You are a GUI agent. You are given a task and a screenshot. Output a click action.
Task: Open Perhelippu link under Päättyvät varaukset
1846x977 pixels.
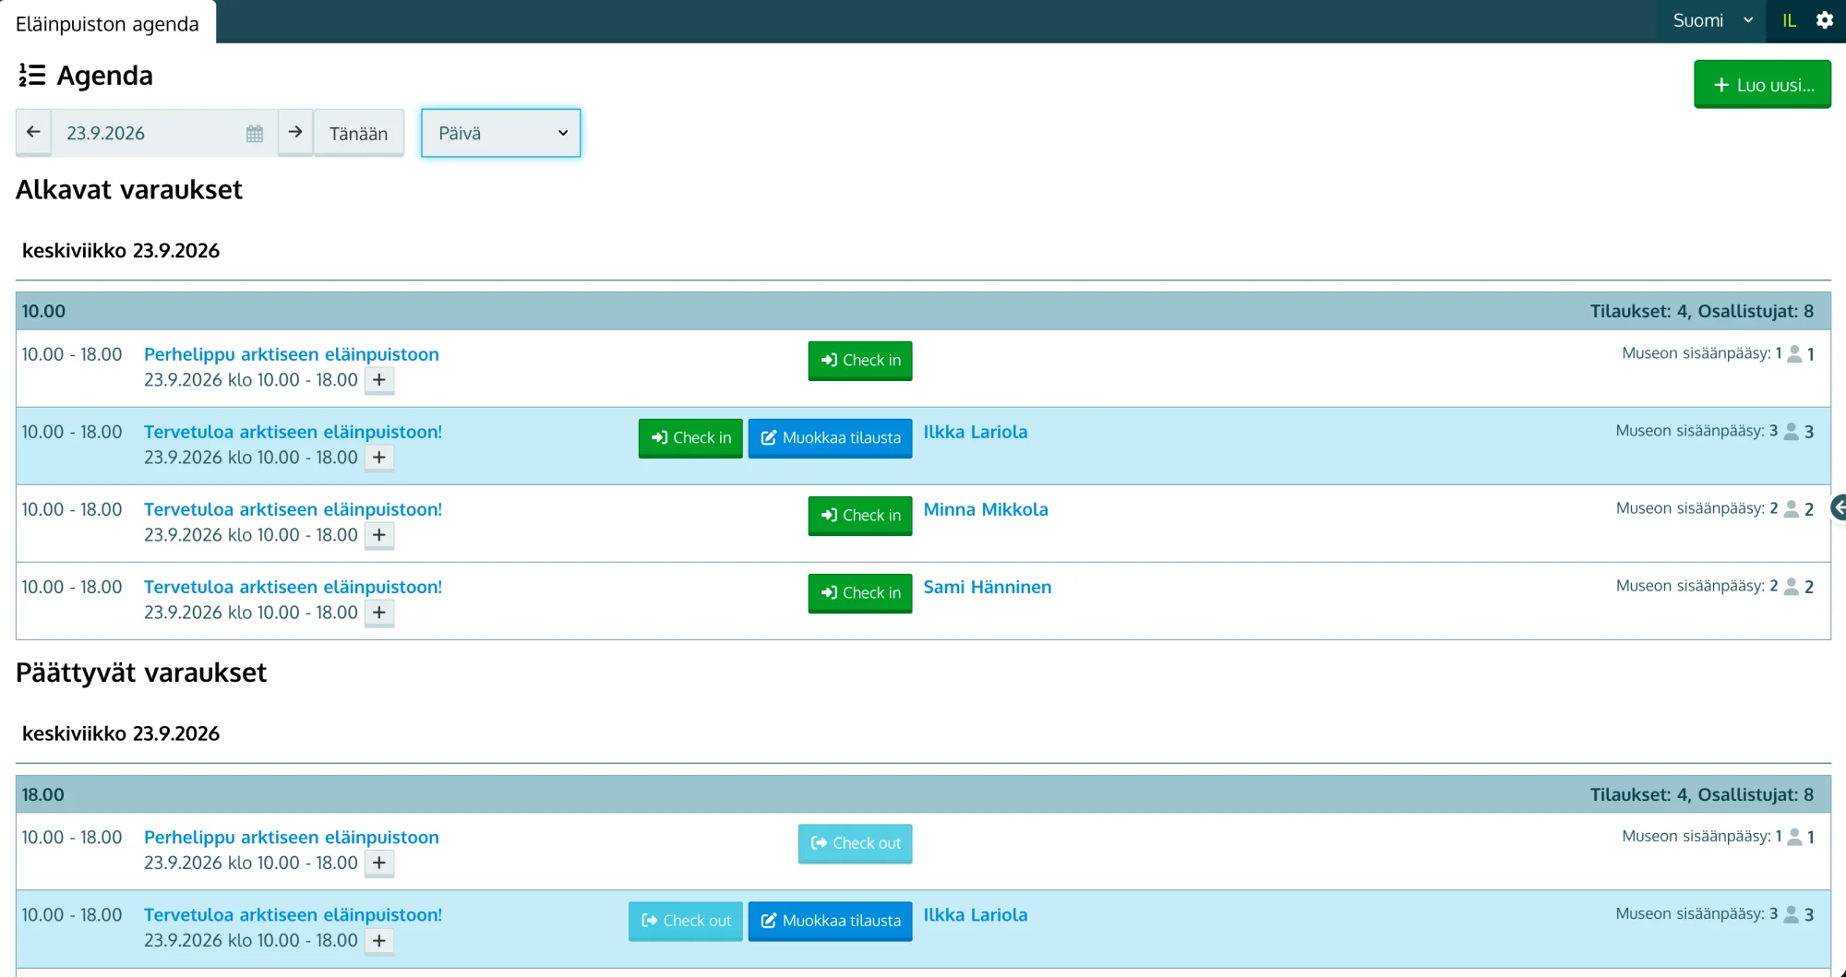pyautogui.click(x=292, y=838)
